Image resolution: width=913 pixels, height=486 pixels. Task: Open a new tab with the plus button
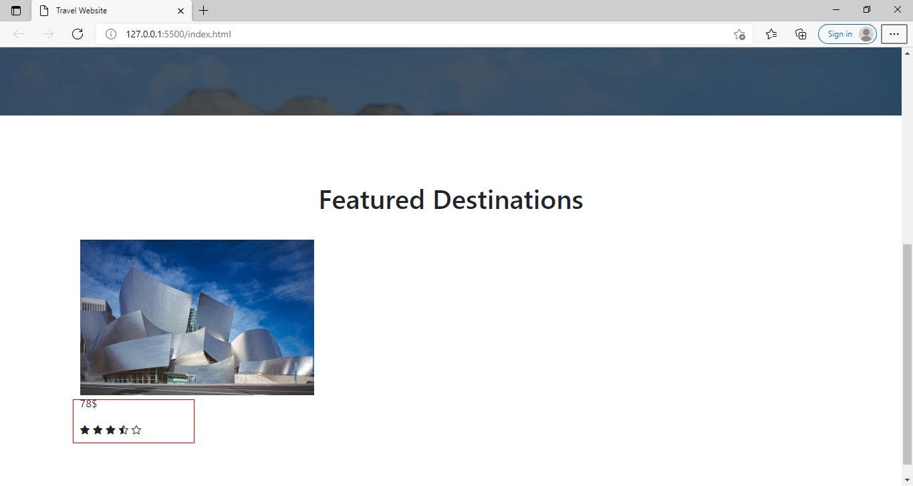point(203,11)
